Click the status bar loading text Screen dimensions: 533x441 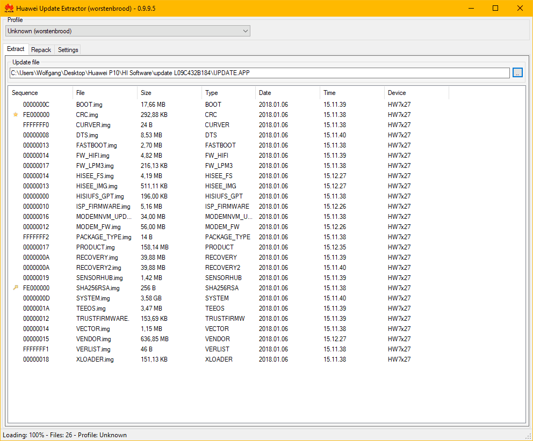coord(64,435)
